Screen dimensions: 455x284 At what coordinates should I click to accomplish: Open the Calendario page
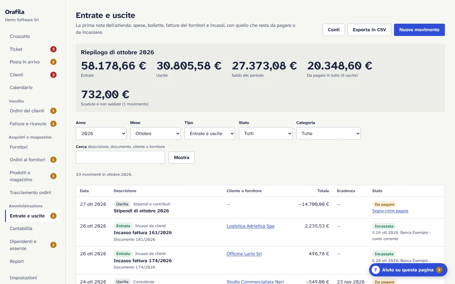pos(33,87)
